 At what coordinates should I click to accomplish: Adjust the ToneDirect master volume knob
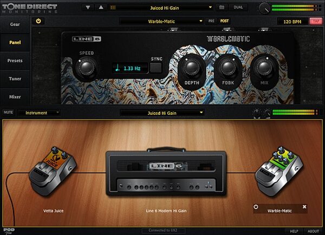[264, 8]
